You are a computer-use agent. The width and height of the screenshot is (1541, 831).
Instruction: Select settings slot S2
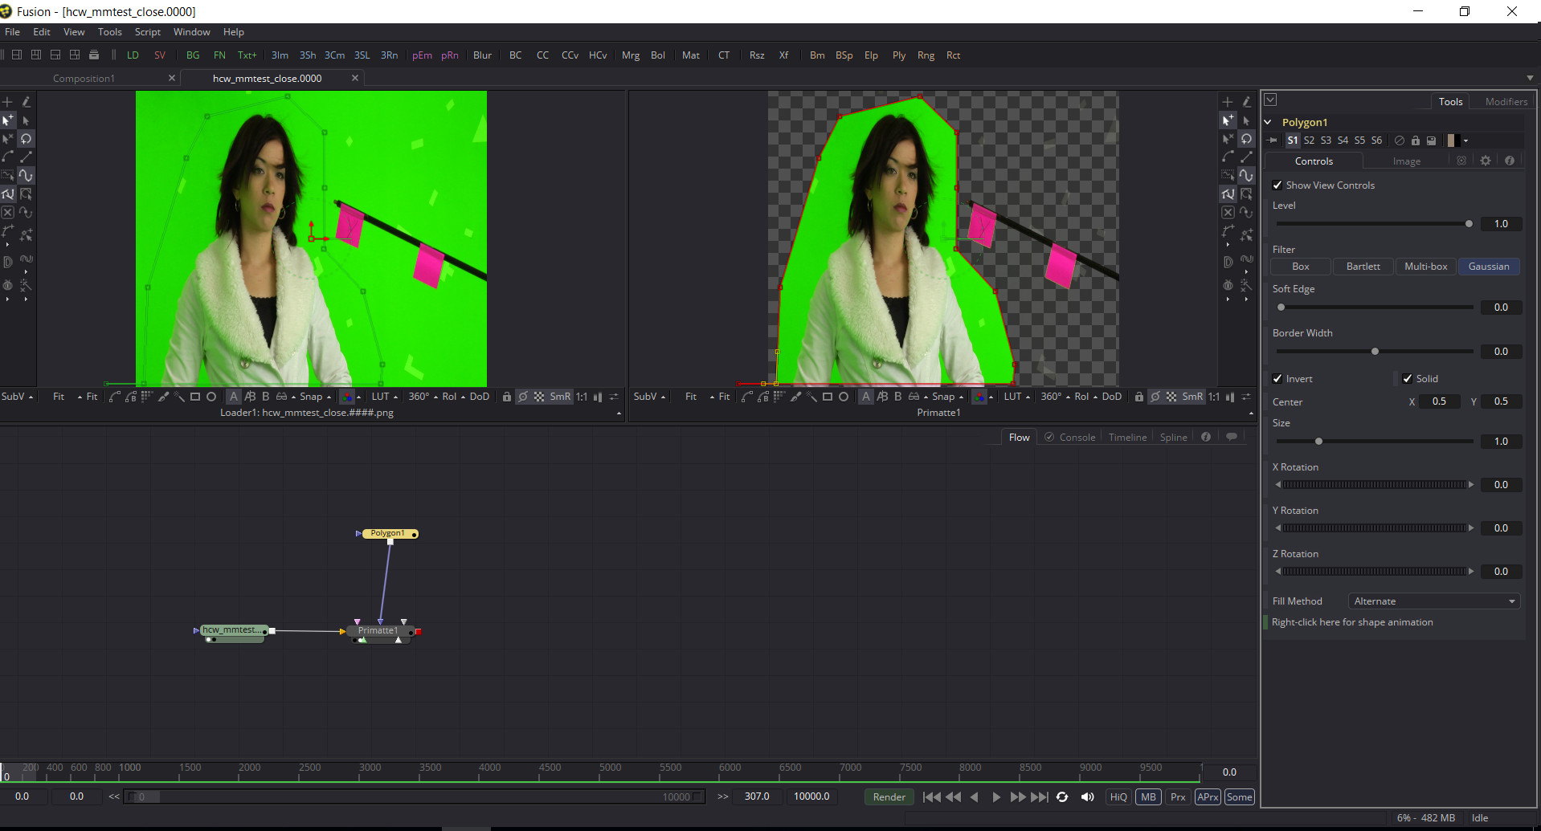[1310, 141]
